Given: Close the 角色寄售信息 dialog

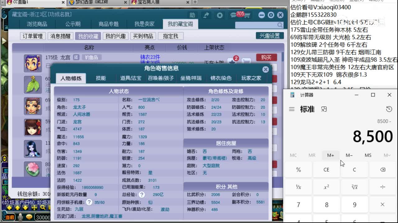Looking at the screenshot, I should pyautogui.click(x=265, y=69).
